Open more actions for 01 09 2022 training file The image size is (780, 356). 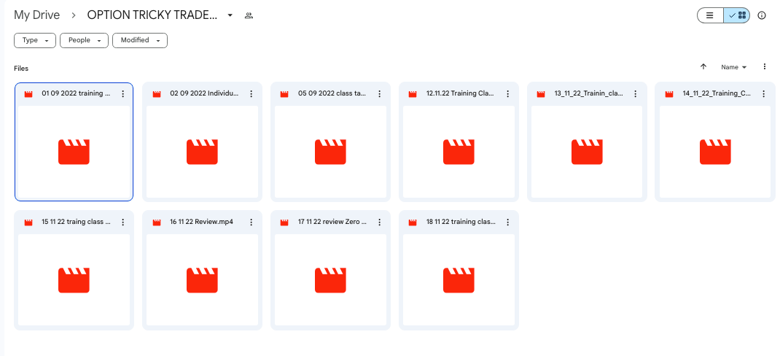tap(122, 94)
